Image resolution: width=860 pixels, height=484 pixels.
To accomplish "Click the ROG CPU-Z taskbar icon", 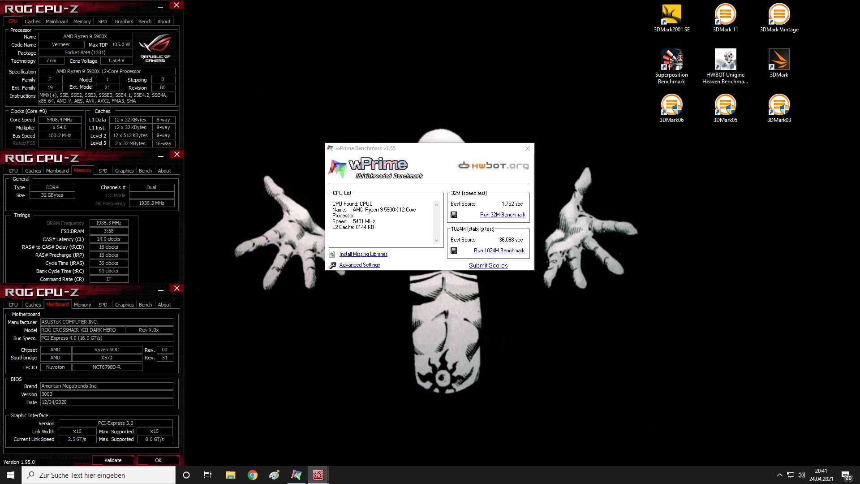I will click(x=318, y=475).
